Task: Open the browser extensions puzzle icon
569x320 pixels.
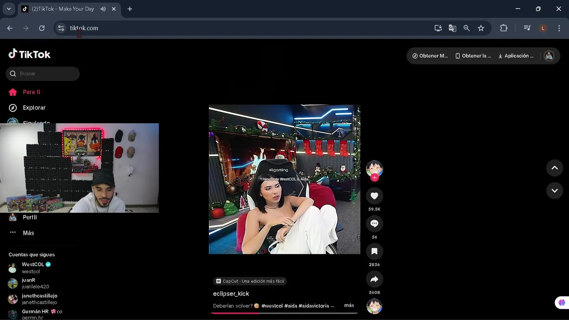Action: (x=504, y=28)
